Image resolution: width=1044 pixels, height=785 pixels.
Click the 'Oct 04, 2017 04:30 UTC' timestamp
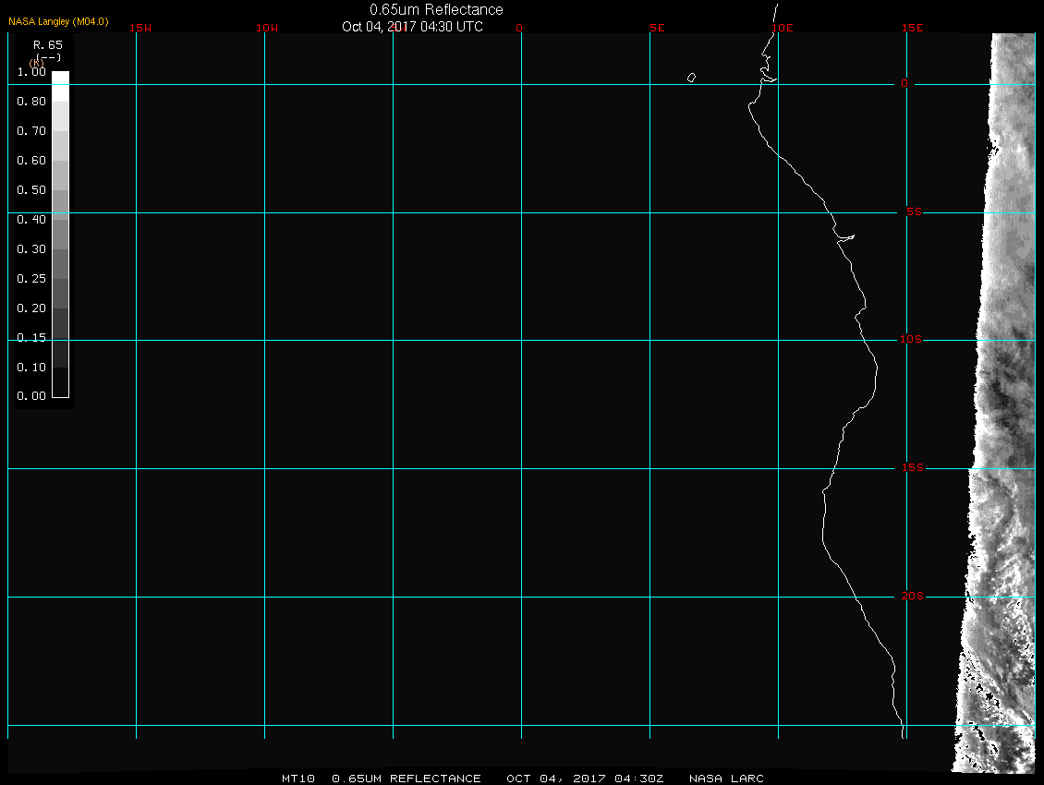(x=412, y=27)
